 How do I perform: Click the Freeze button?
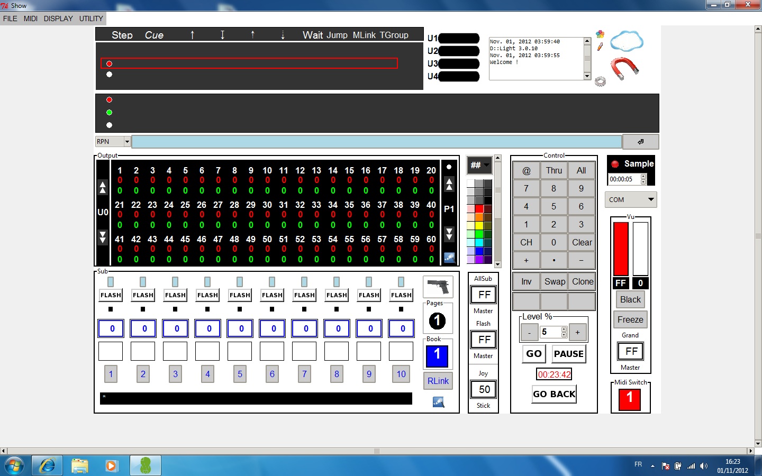click(x=630, y=319)
